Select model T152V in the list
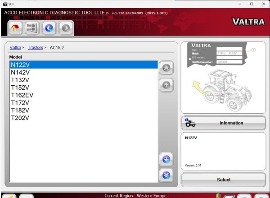This screenshot has width=270, height=198. click(x=84, y=88)
